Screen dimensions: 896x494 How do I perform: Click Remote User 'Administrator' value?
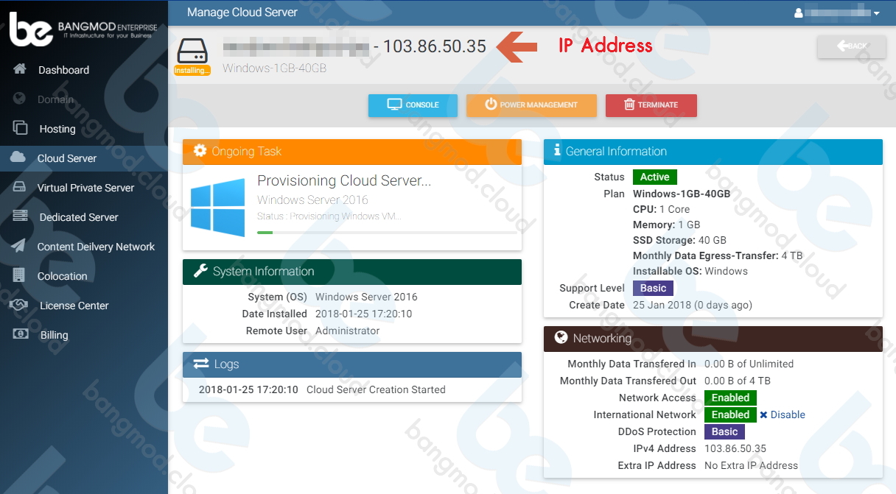(347, 331)
